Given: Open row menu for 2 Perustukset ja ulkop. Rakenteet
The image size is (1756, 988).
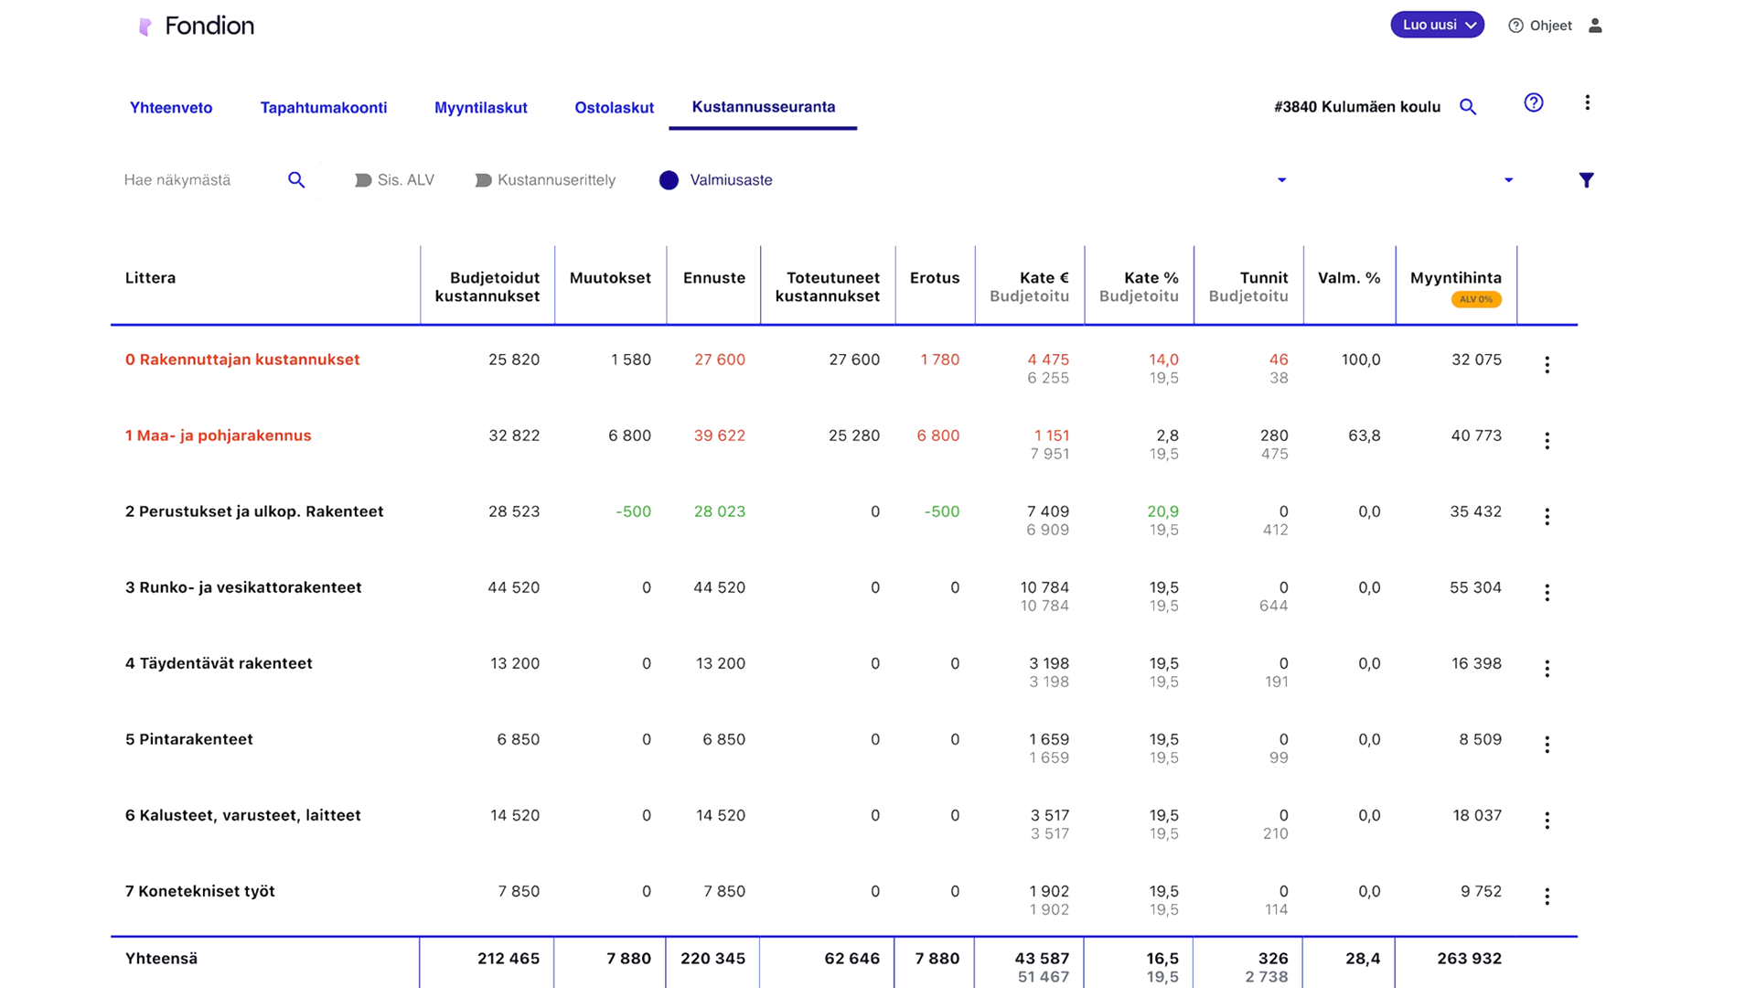Looking at the screenshot, I should 1547,517.
